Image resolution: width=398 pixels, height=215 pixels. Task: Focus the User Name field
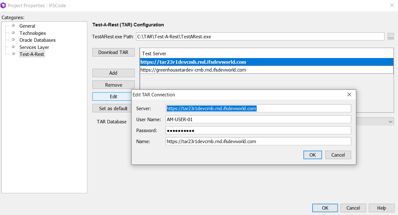[258, 119]
